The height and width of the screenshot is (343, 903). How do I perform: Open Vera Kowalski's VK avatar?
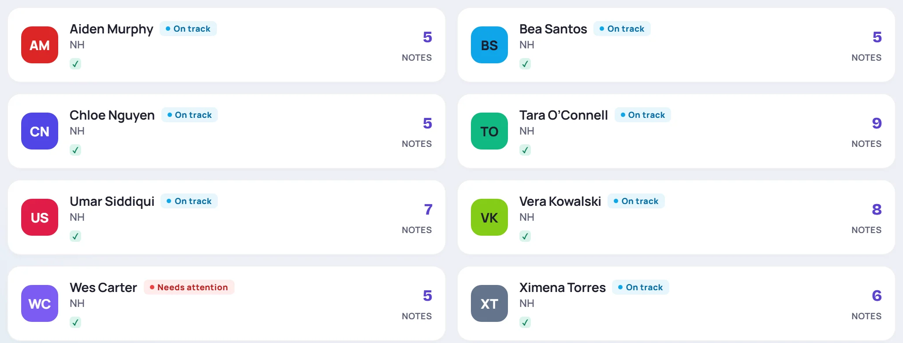pyautogui.click(x=489, y=217)
